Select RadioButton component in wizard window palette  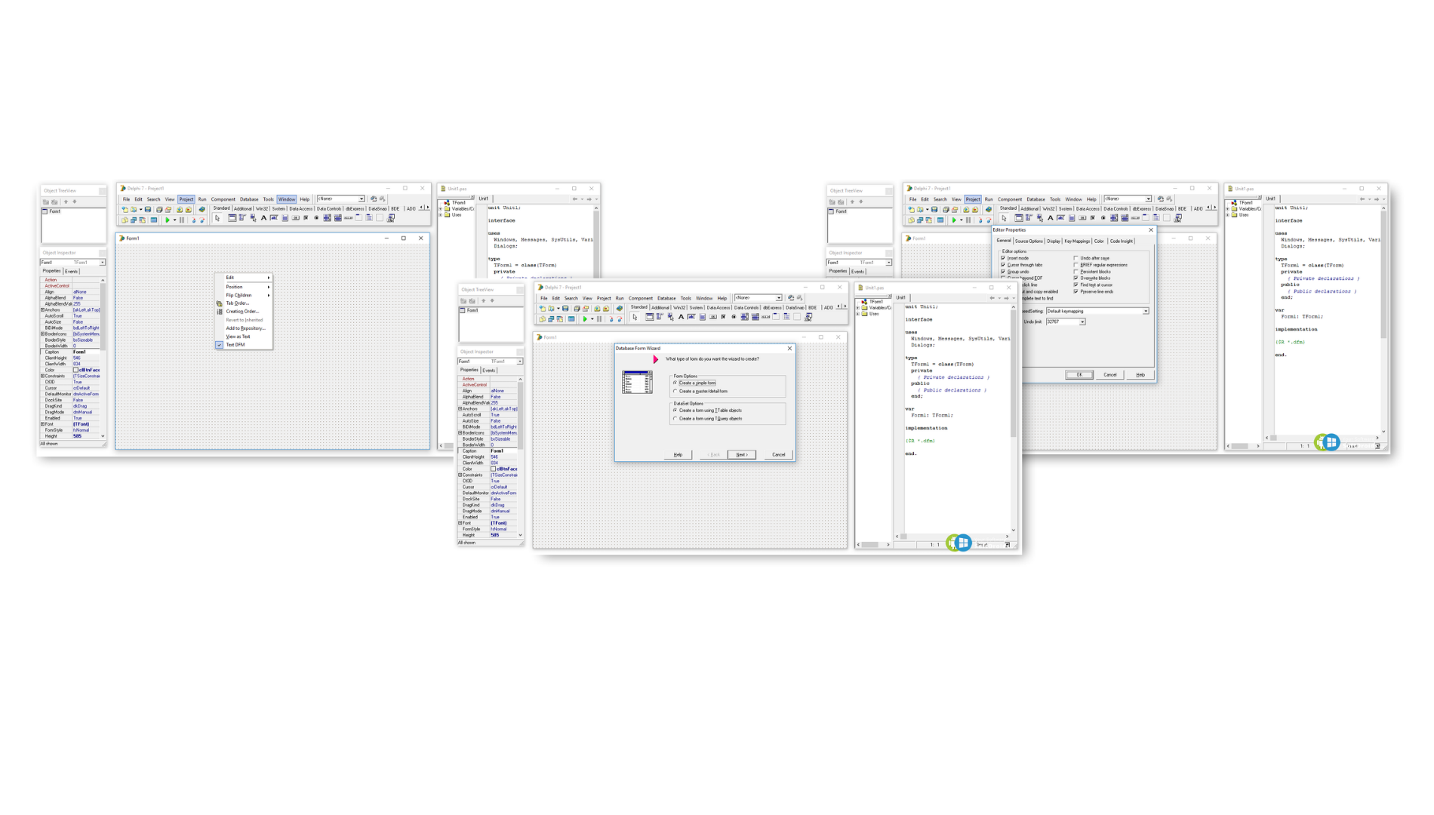pyautogui.click(x=734, y=317)
